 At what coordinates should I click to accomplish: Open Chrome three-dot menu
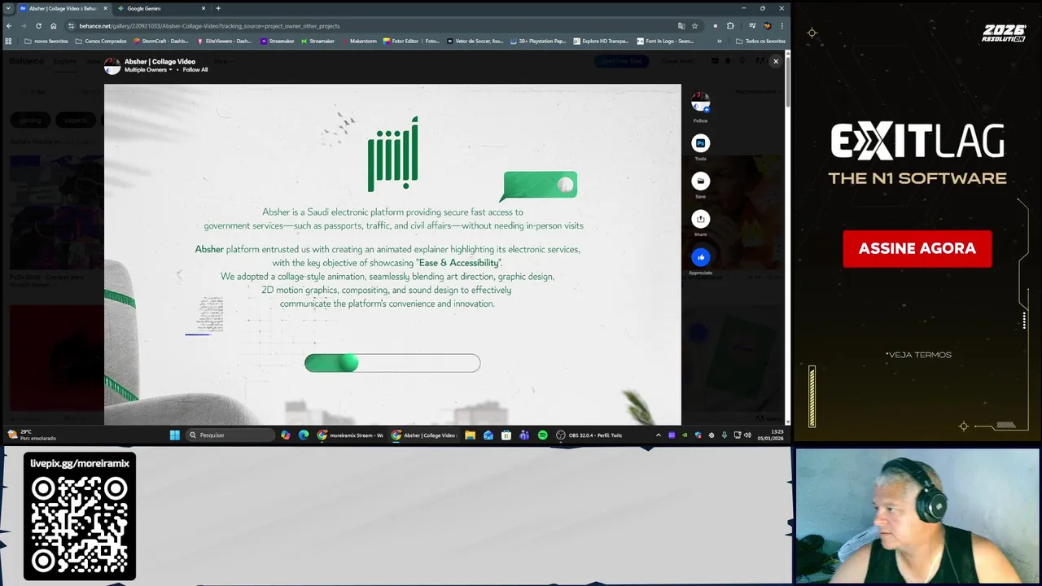(781, 26)
